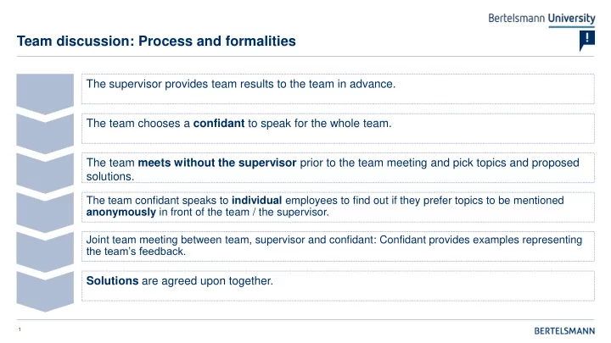Click the slide title Team discussion heading

[x=156, y=41]
